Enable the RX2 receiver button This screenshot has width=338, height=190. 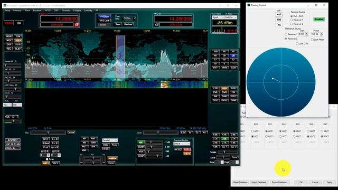[19, 23]
